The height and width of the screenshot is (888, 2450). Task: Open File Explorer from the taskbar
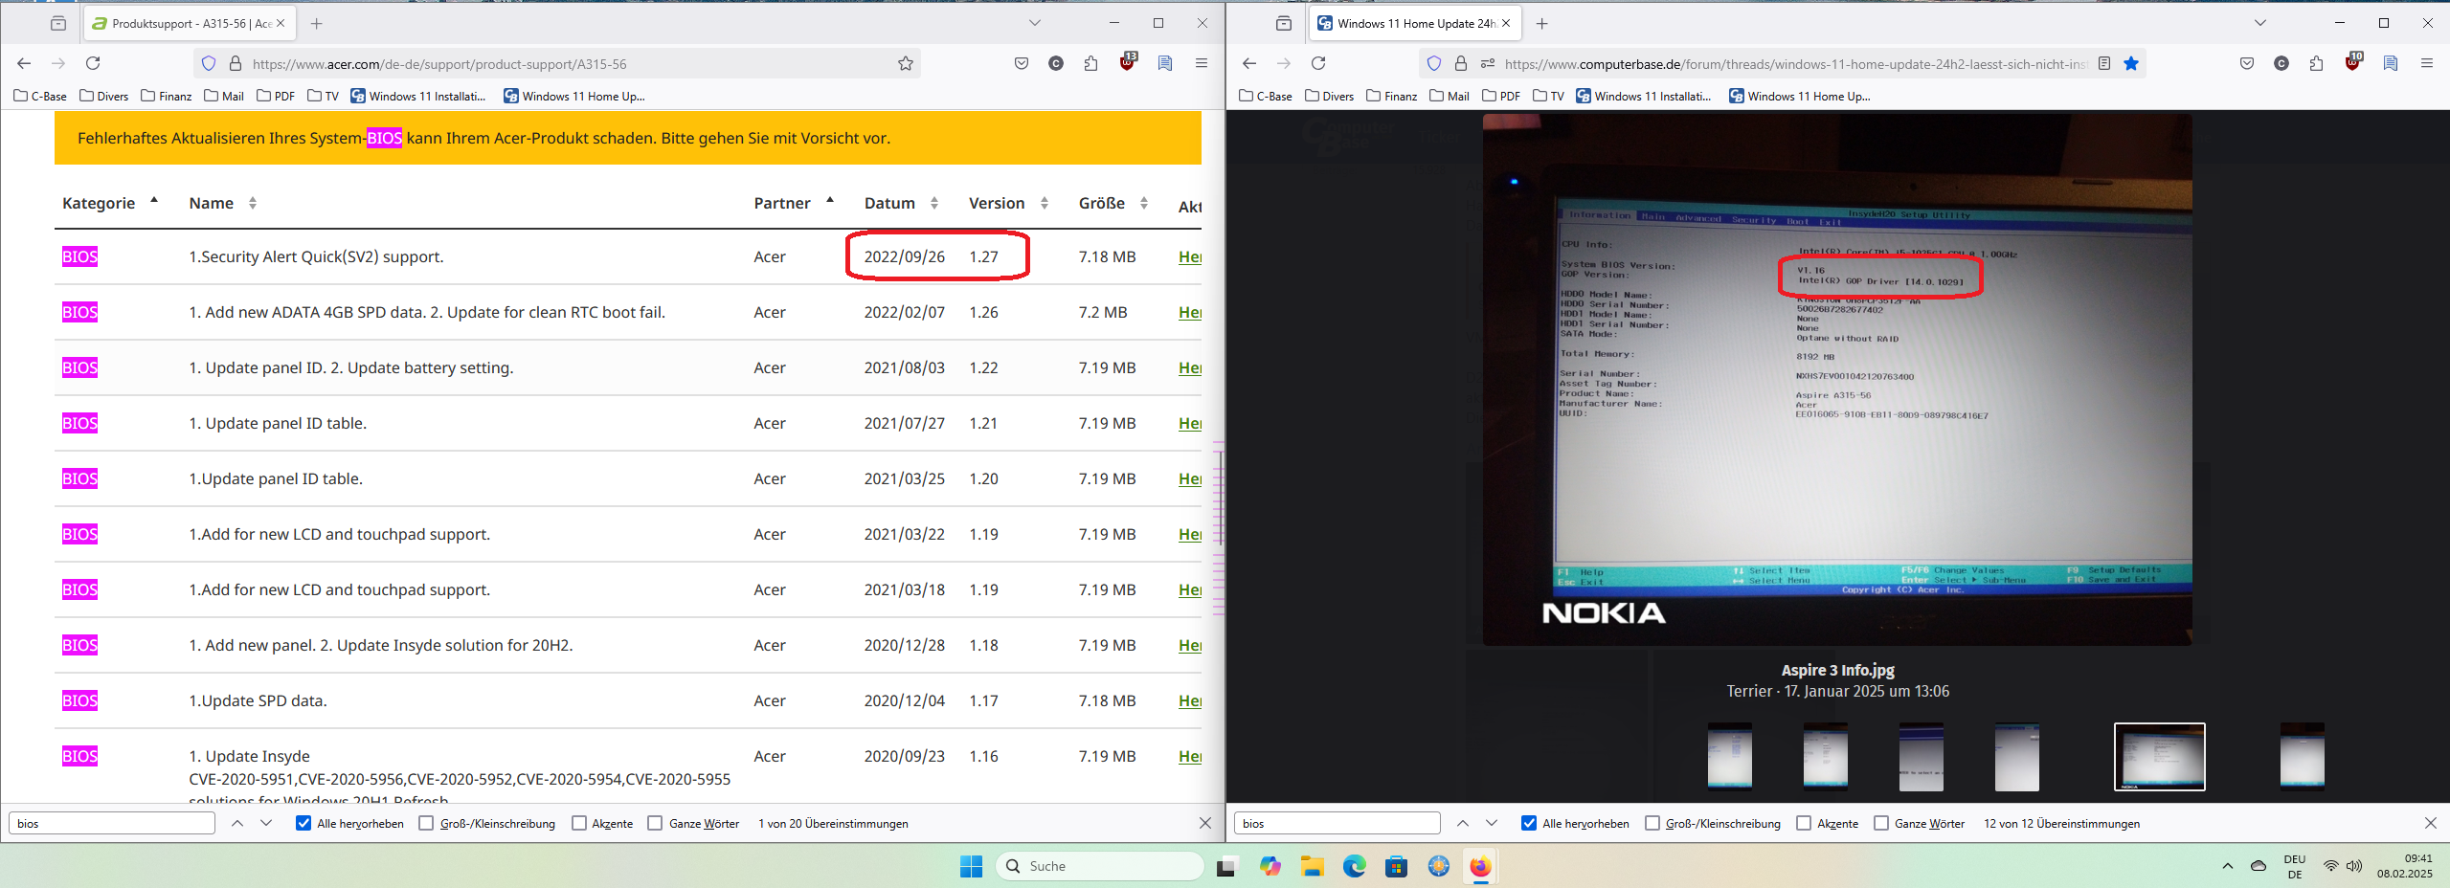coord(1312,866)
